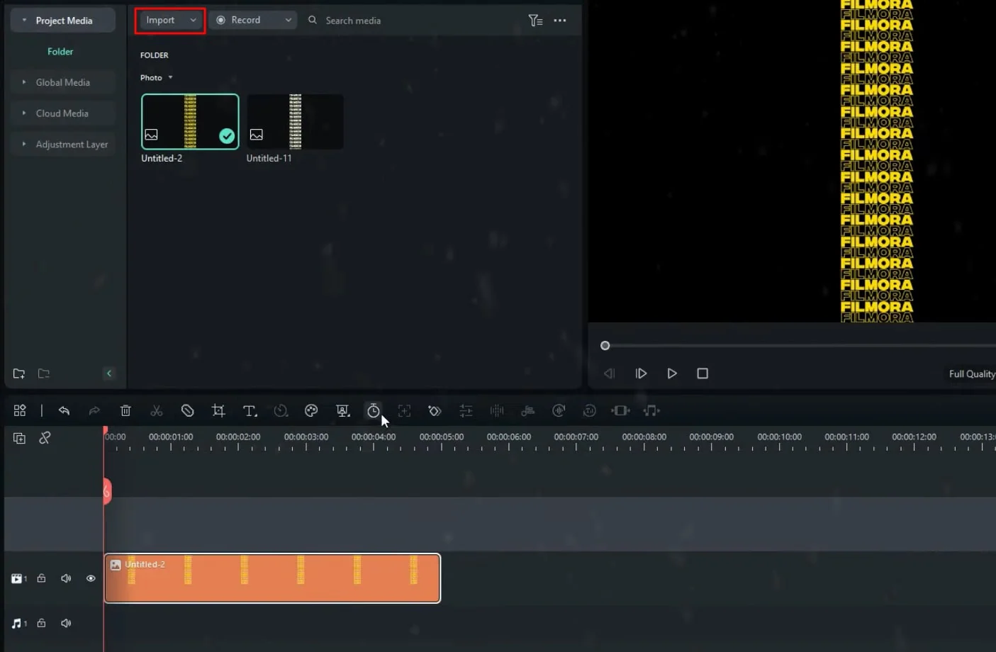Click the motion tracking target icon
The width and height of the screenshot is (996, 652).
404,410
